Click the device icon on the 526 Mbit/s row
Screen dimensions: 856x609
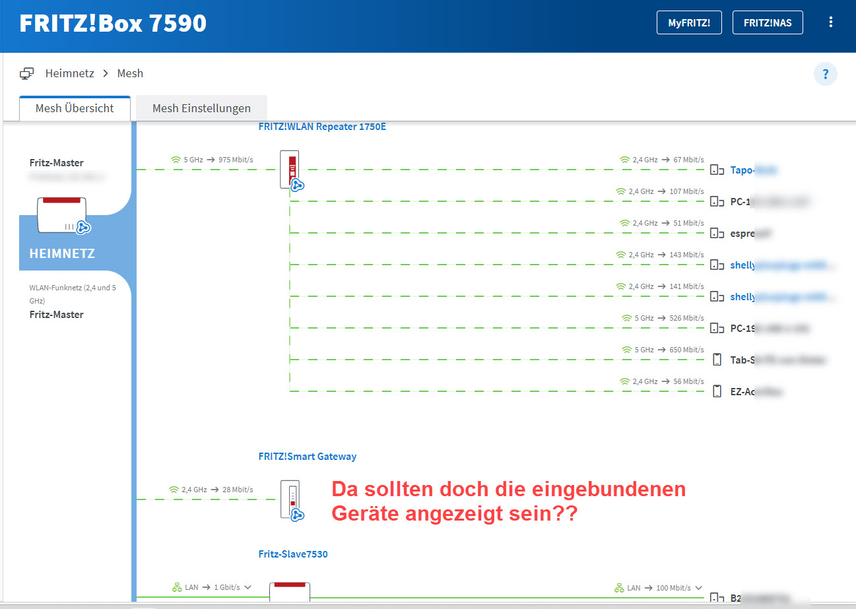click(x=717, y=329)
